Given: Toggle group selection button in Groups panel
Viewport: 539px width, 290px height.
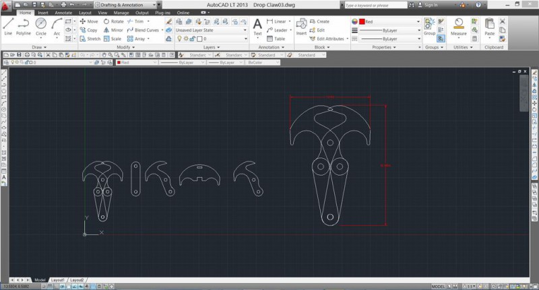Looking at the screenshot, I should pos(441,39).
